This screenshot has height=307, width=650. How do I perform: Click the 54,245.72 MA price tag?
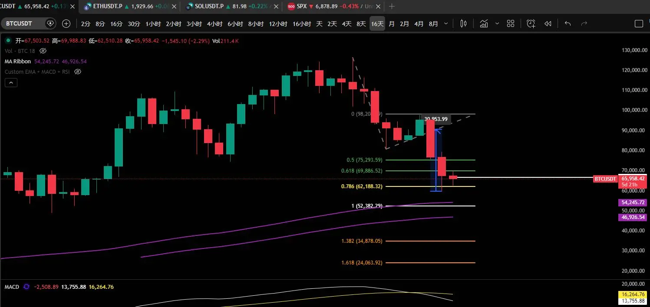633,202
